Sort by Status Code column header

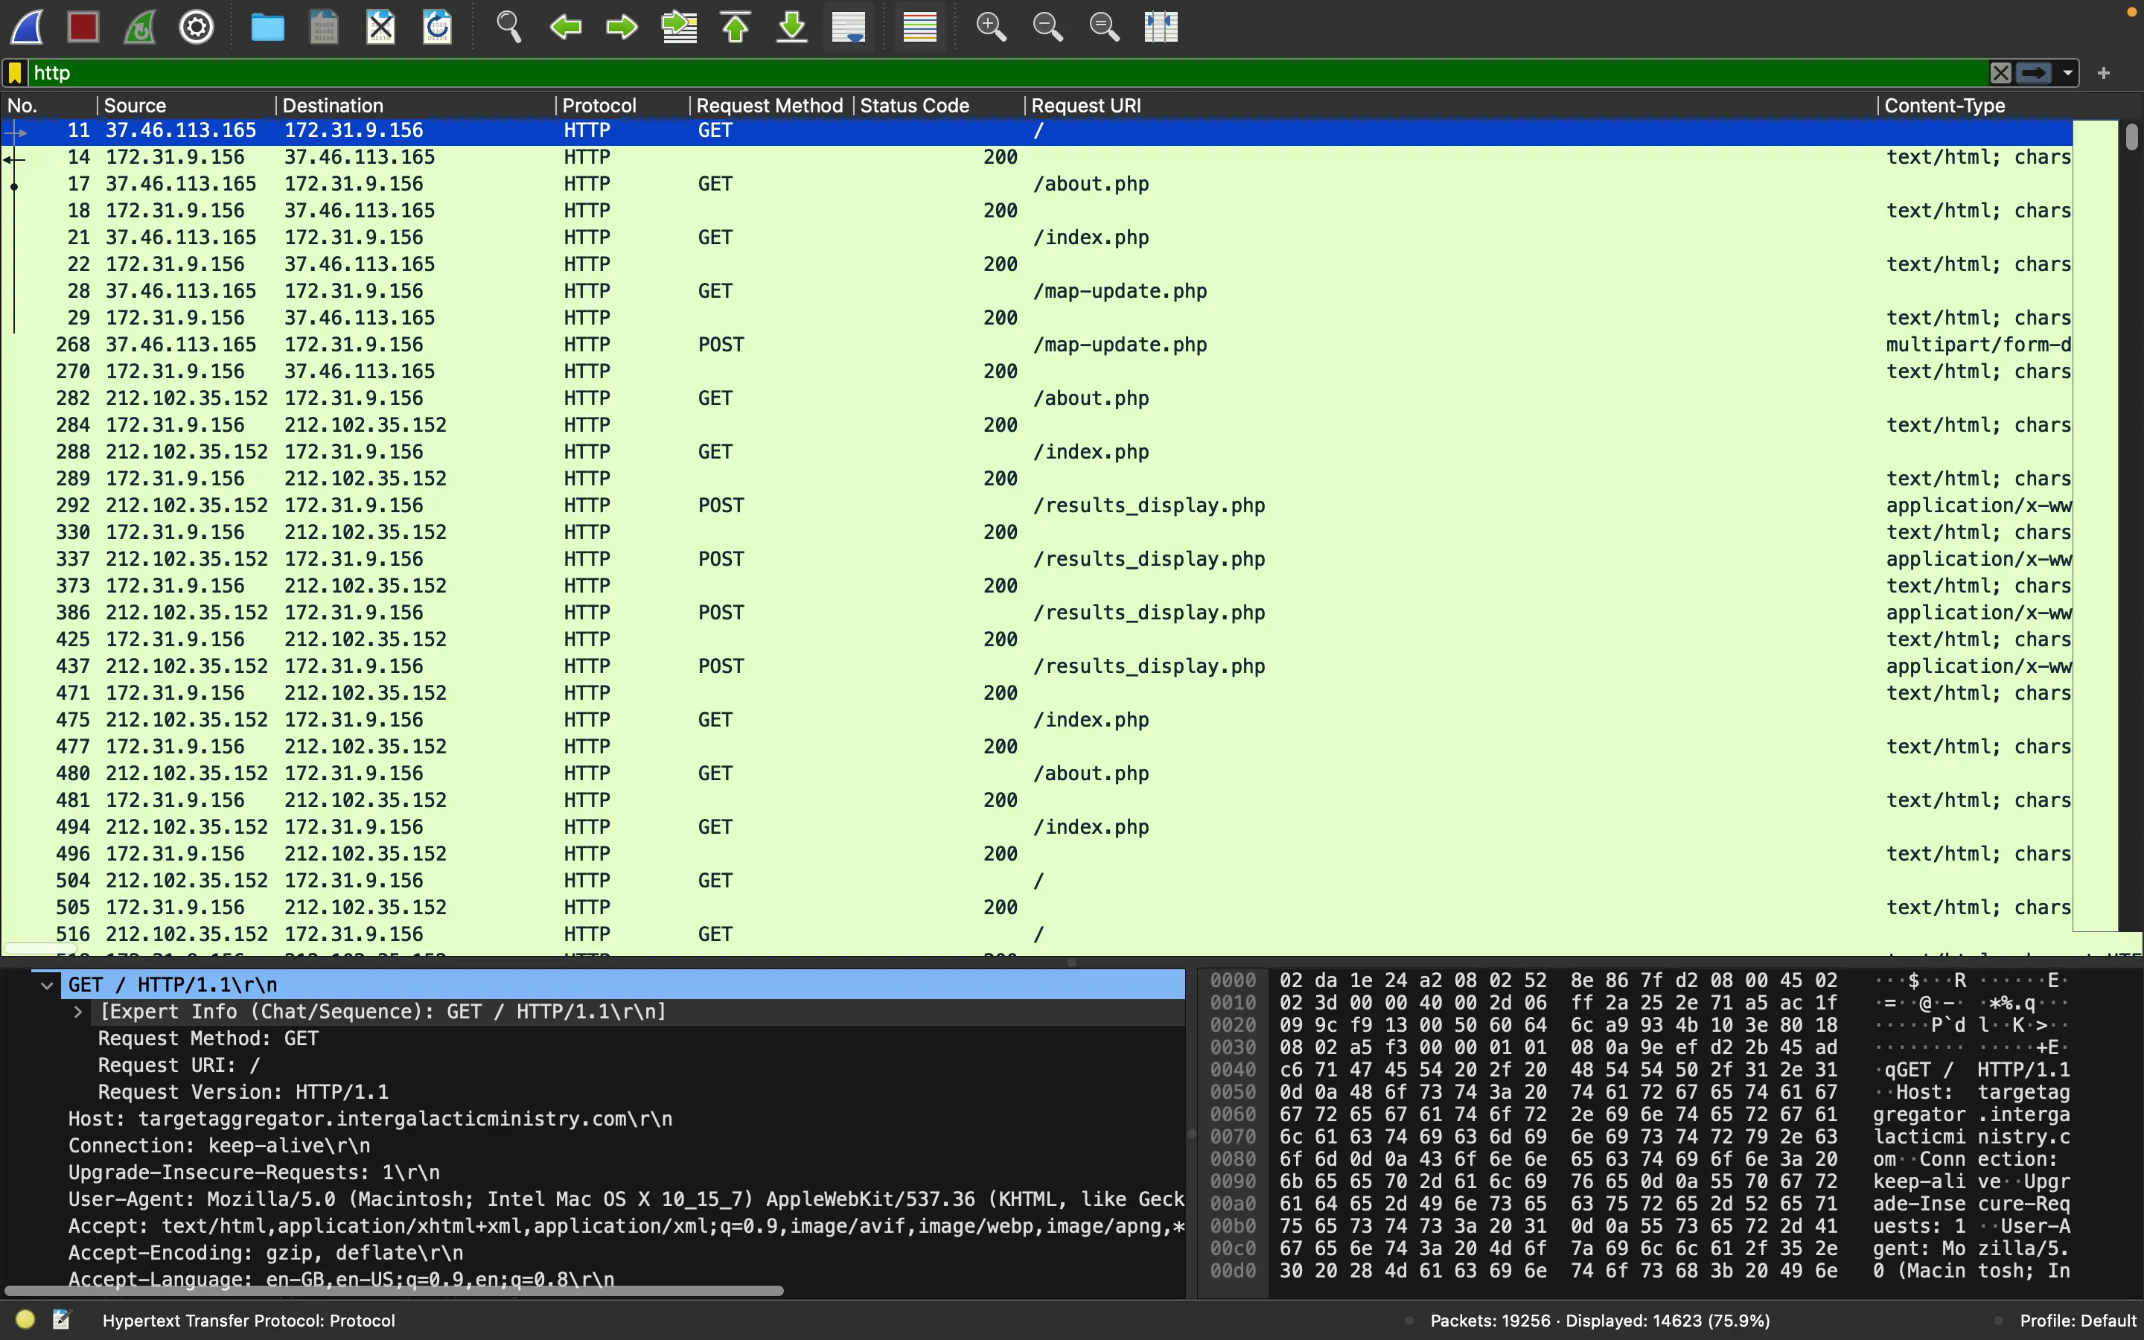click(939, 106)
